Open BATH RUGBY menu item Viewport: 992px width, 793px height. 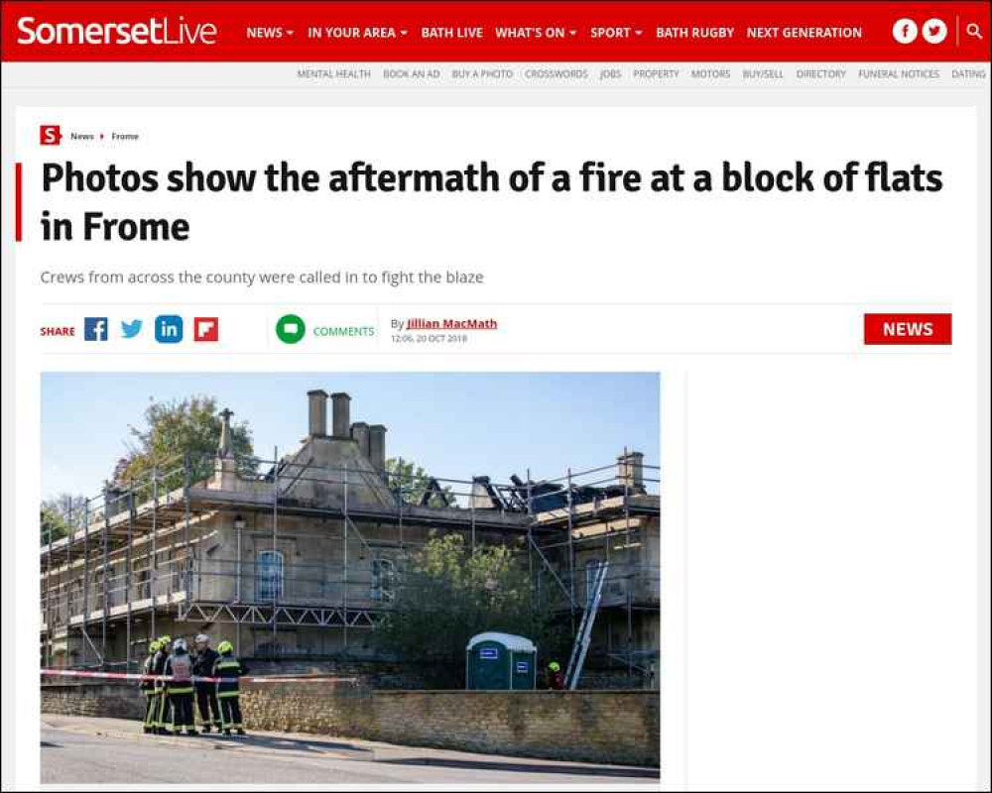694,33
